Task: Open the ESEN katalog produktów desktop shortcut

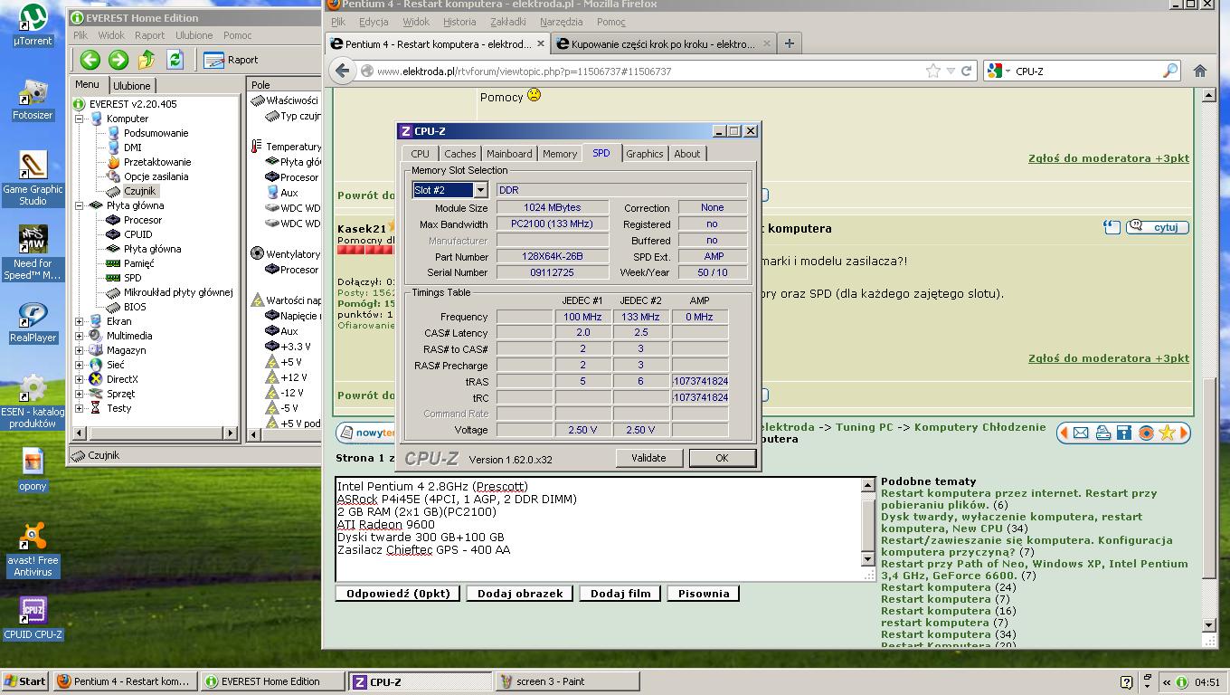Action: (x=33, y=401)
